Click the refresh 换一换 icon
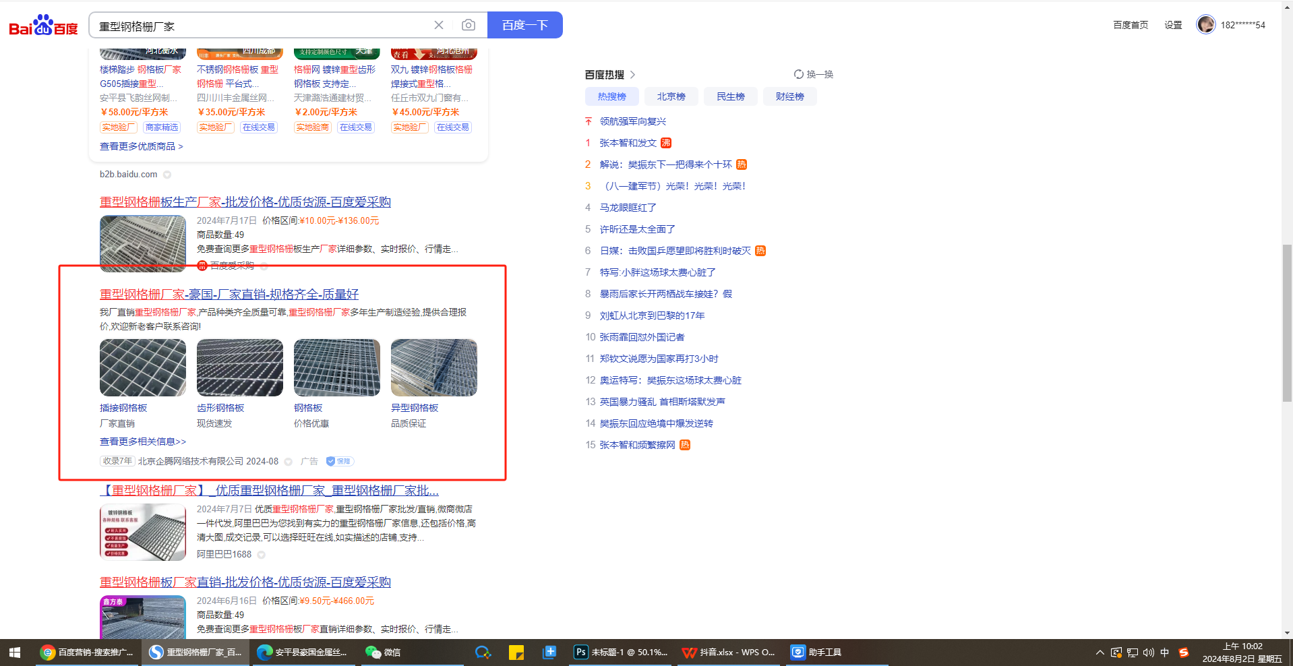 pos(799,74)
